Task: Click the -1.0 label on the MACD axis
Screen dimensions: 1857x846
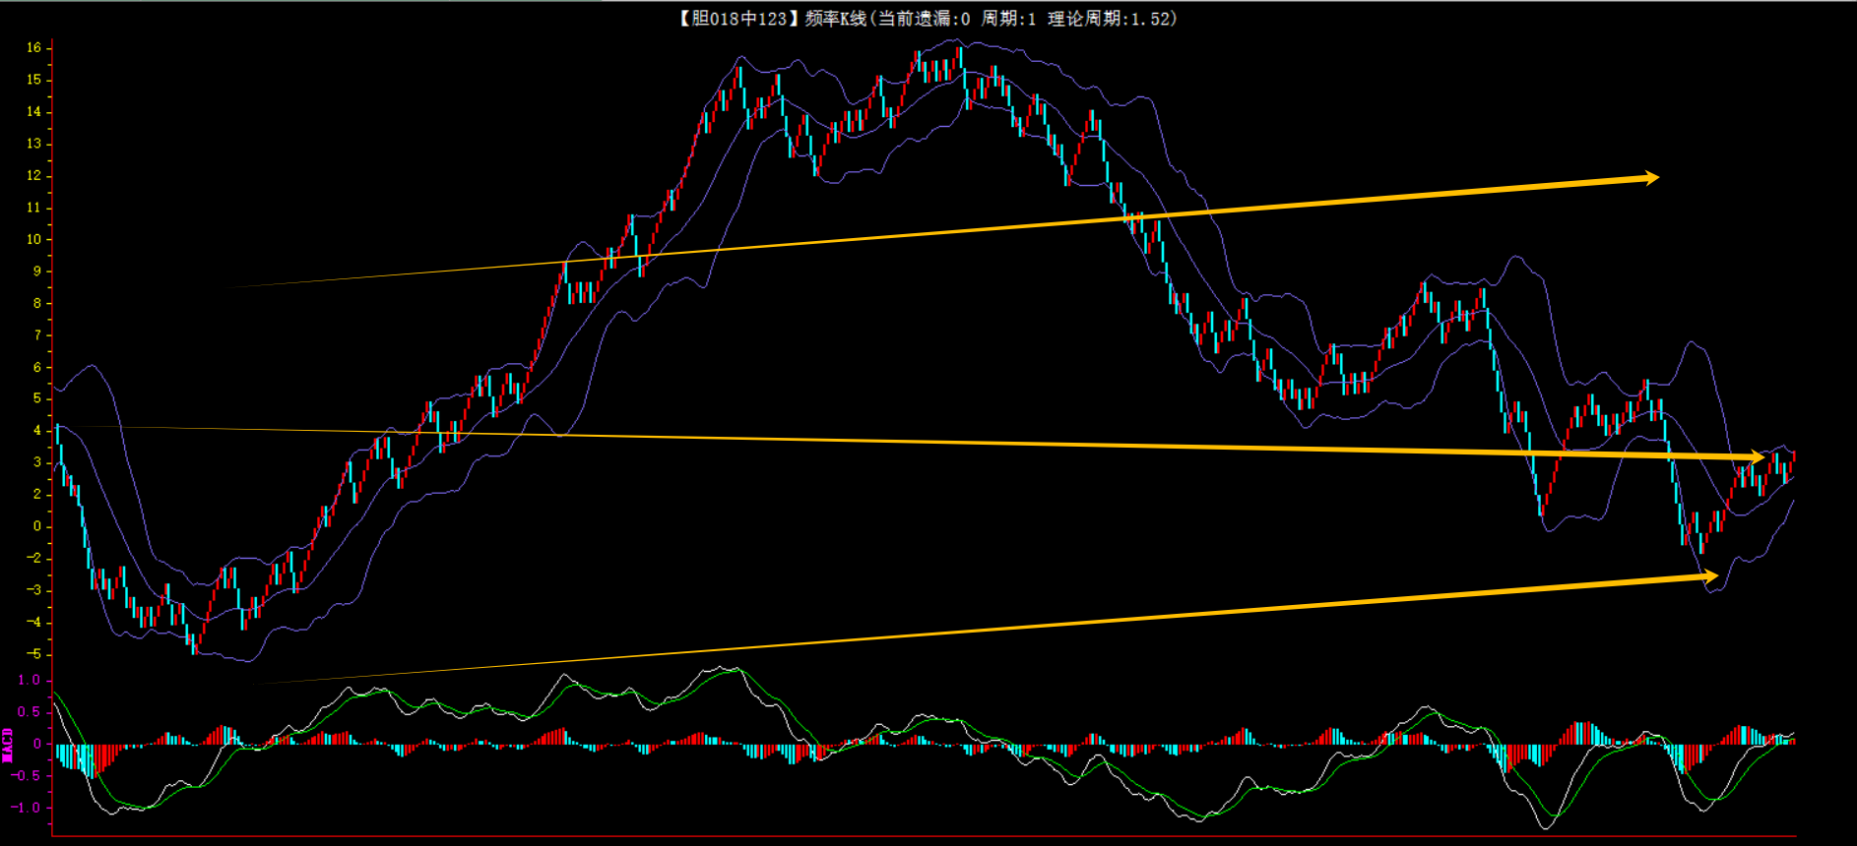Action: click(27, 808)
